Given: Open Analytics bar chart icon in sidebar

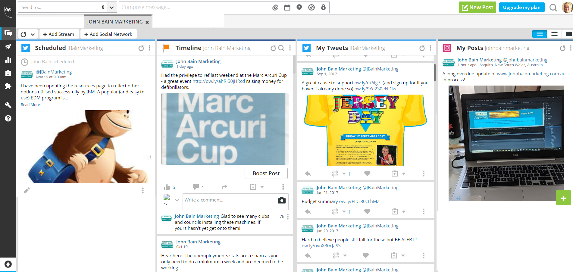Looking at the screenshot, I should click(x=8, y=60).
